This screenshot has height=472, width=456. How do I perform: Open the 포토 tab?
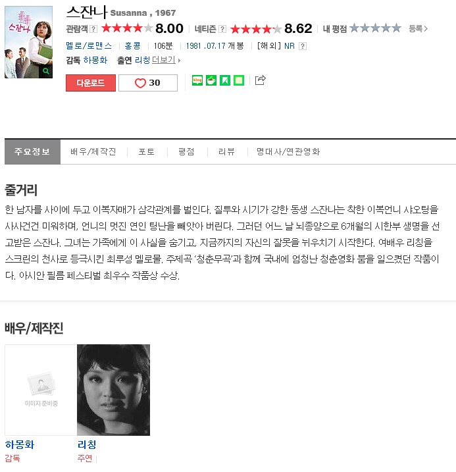click(x=147, y=151)
